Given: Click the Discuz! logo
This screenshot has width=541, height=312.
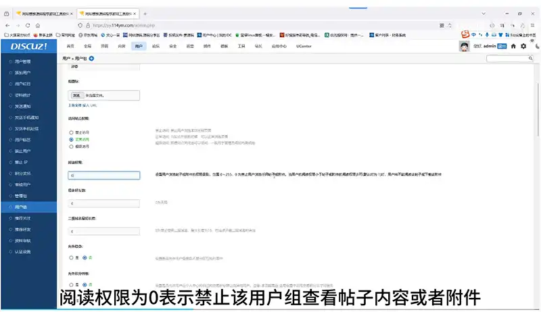Looking at the screenshot, I should pos(27,46).
